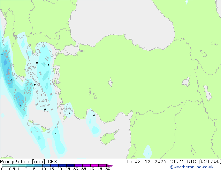Click the weatheronline.co.uk link
Screen dimensions: 221x170
(x=192, y=167)
